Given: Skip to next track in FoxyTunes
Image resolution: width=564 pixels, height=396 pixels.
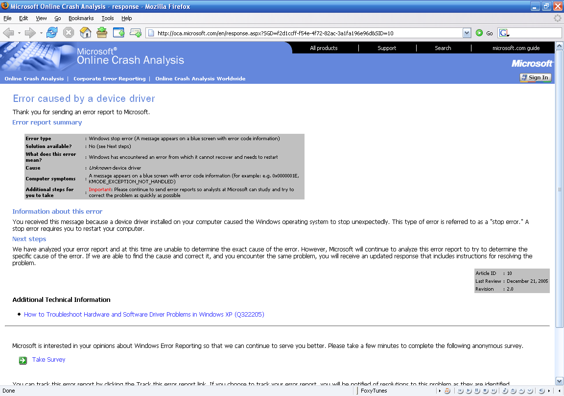Looking at the screenshot, I should (x=493, y=391).
